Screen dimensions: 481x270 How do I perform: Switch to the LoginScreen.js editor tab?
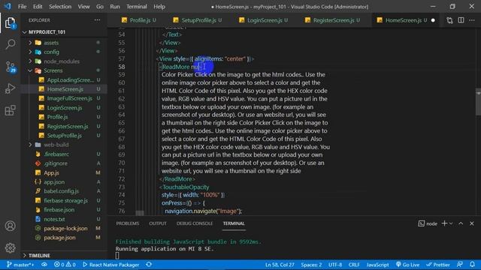click(265, 20)
